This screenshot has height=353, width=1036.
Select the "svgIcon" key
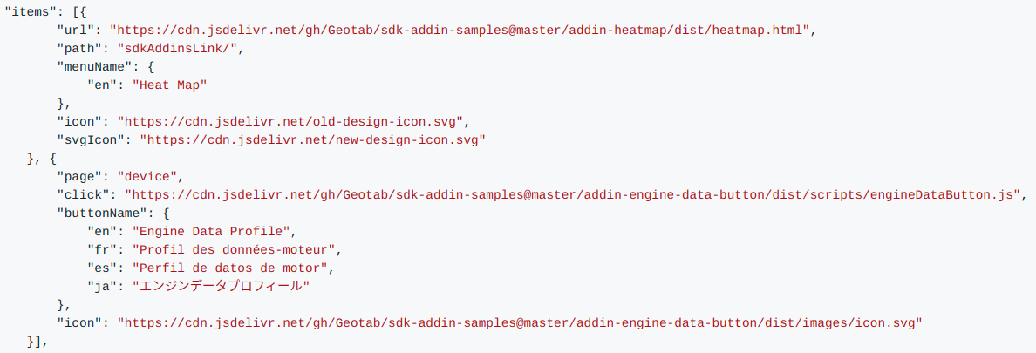(94, 139)
